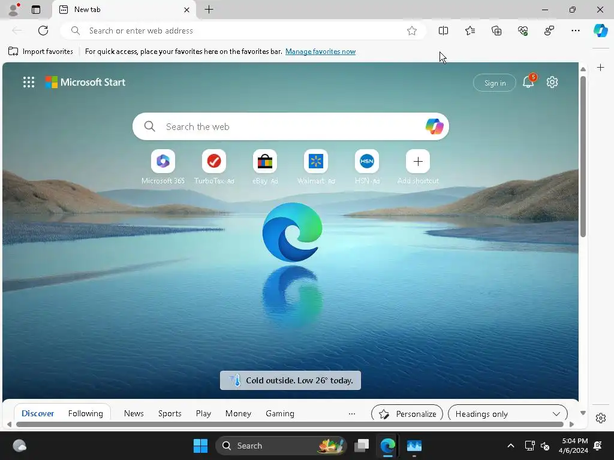Click the address bar search field
This screenshot has height=460, width=614.
pyautogui.click(x=243, y=31)
